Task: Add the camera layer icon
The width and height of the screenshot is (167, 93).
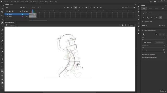Action: click(21, 7)
